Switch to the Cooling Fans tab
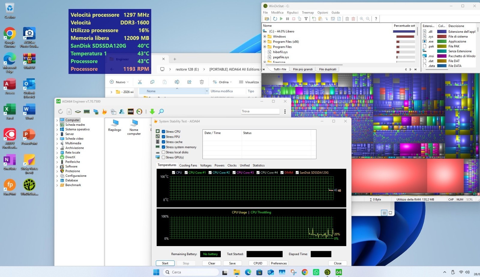Screen dimensions: 480x277 (x=188, y=165)
